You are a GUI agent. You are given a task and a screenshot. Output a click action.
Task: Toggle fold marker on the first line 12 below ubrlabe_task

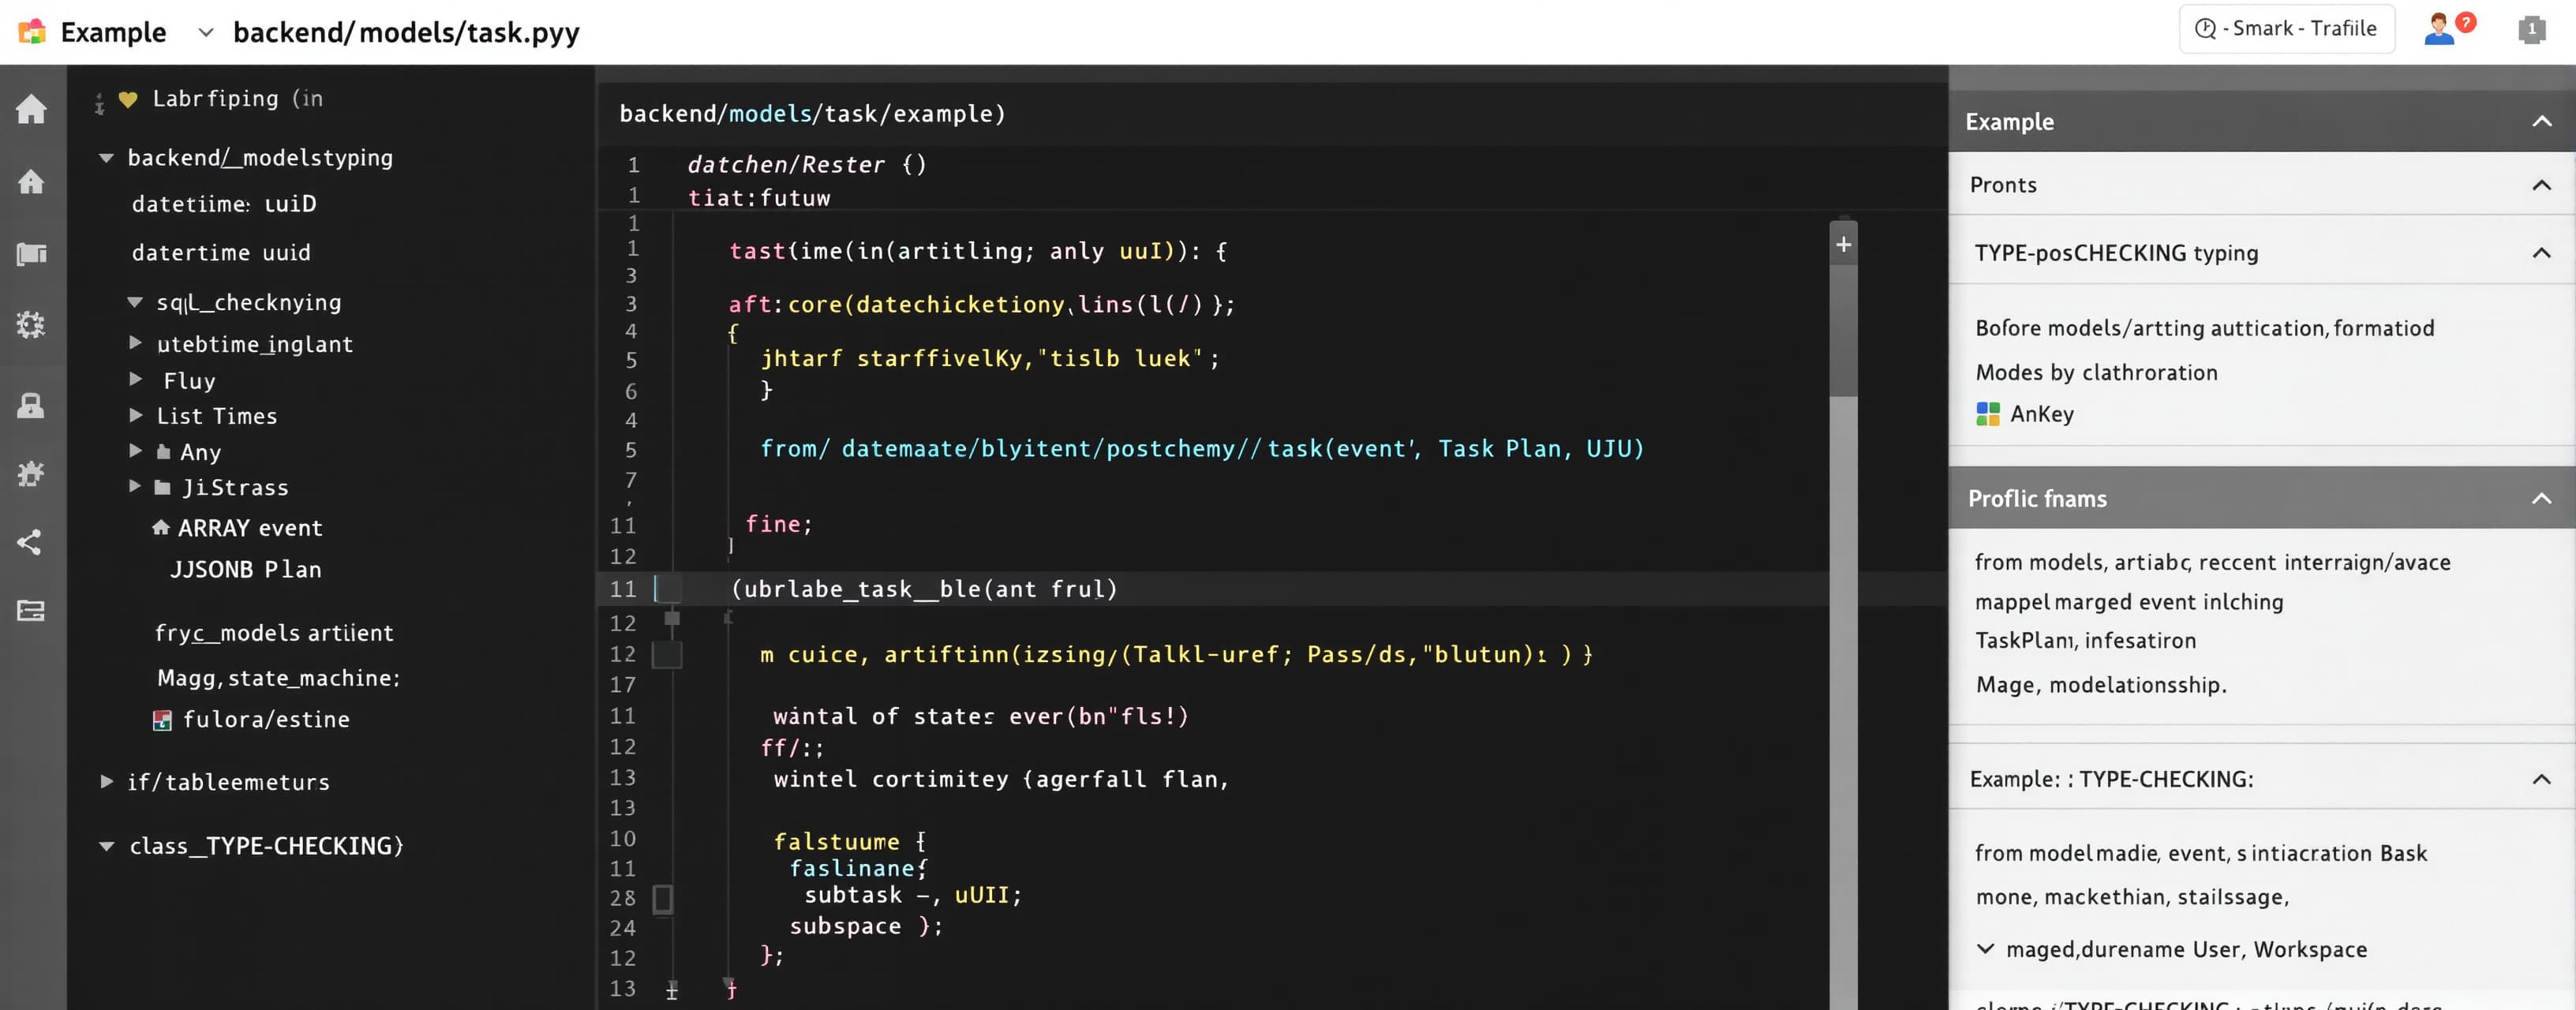click(672, 619)
